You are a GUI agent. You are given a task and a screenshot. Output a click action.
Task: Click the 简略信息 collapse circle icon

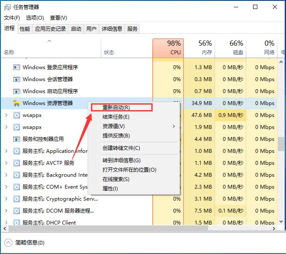click(8, 243)
